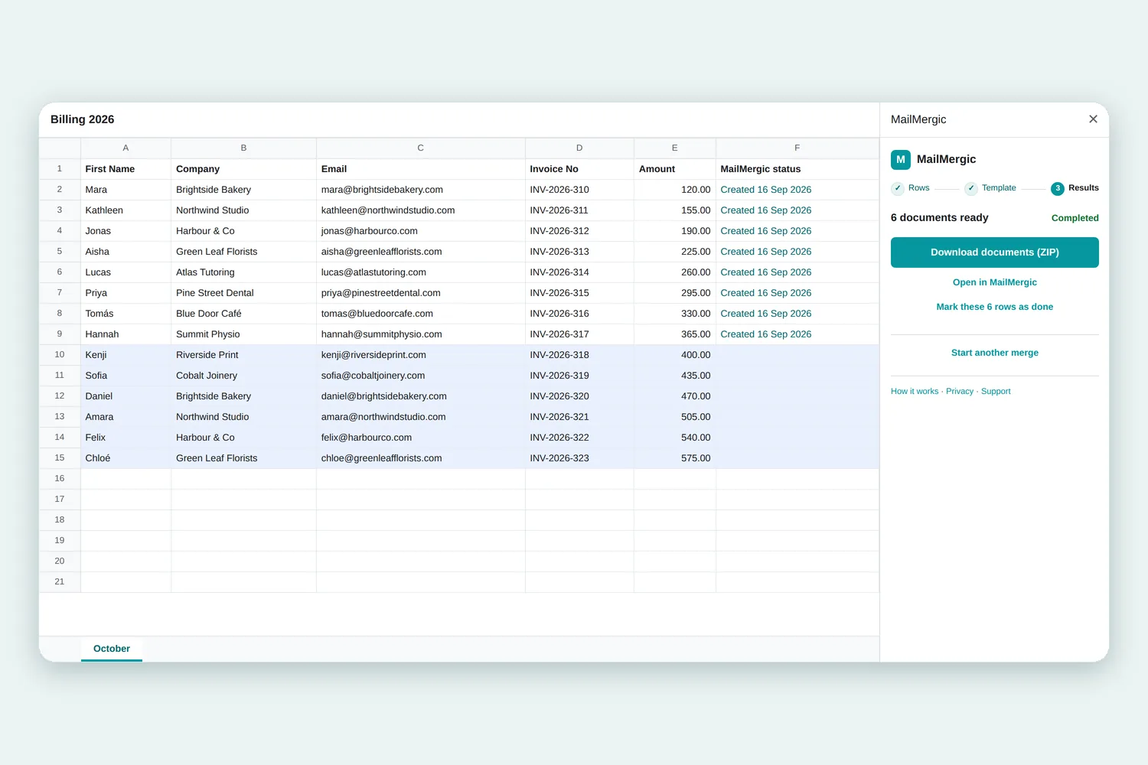
Task: Select row 10 header
Action: 60,355
